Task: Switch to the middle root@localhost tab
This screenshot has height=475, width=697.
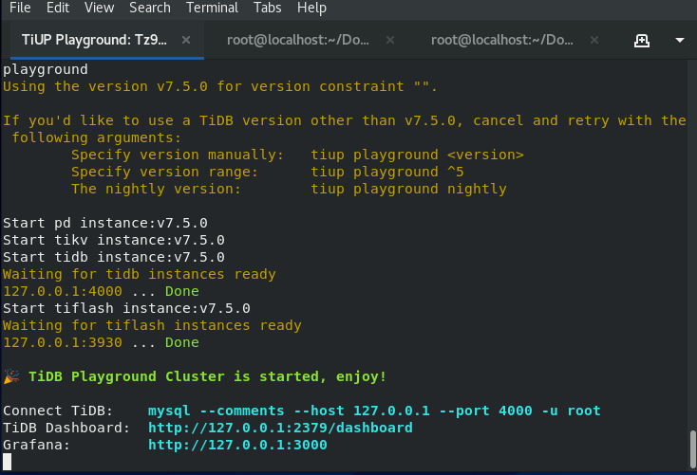Action: [298, 40]
